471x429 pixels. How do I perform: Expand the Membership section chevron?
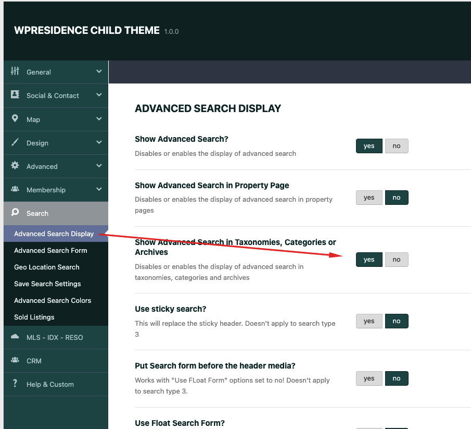(x=99, y=189)
